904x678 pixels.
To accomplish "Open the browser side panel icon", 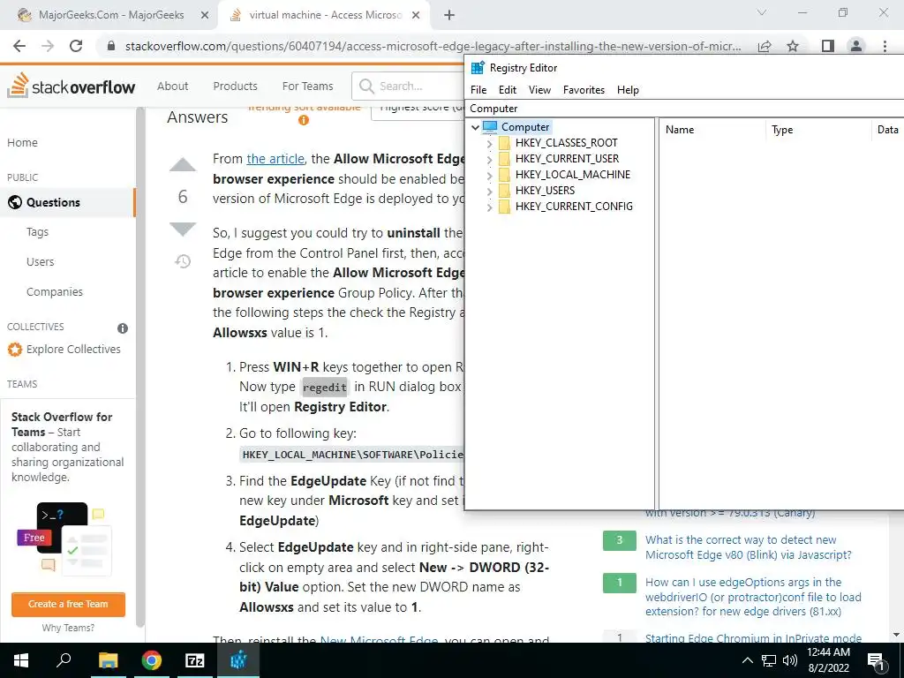I will click(x=828, y=46).
